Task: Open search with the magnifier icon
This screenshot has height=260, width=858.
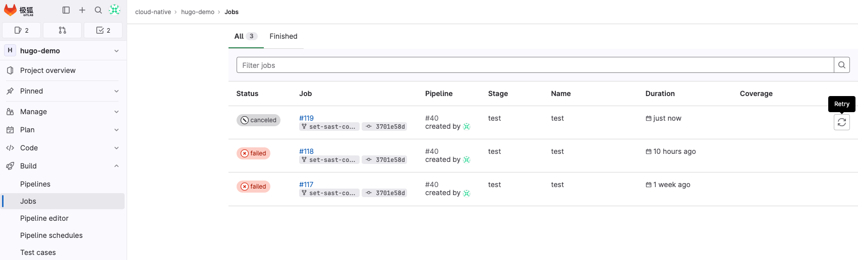Action: click(98, 10)
